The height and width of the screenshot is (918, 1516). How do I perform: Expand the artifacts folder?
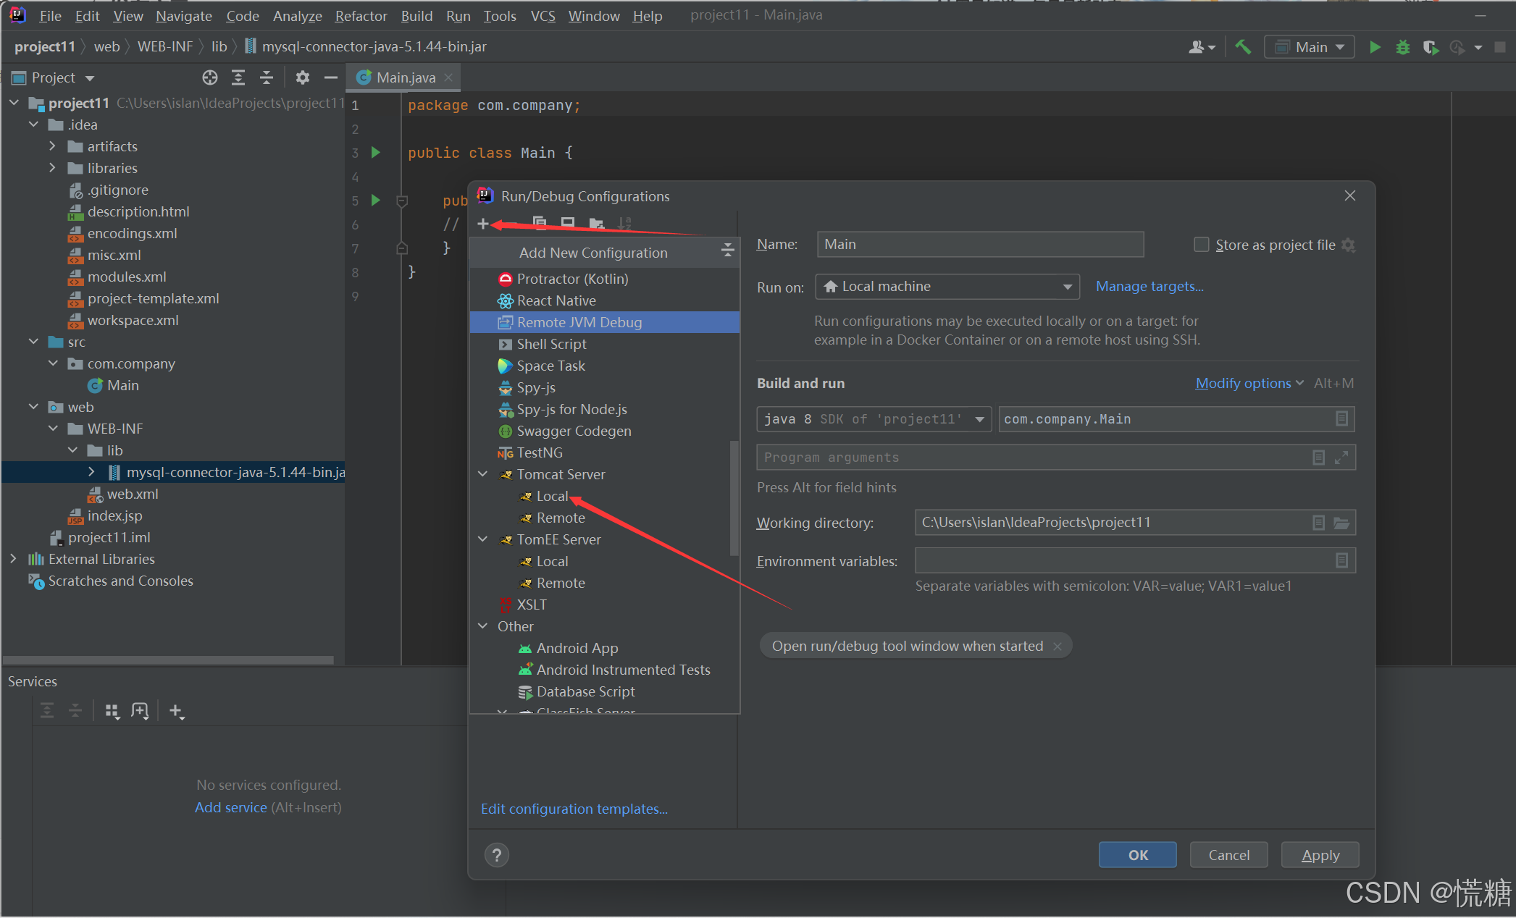pos(52,146)
